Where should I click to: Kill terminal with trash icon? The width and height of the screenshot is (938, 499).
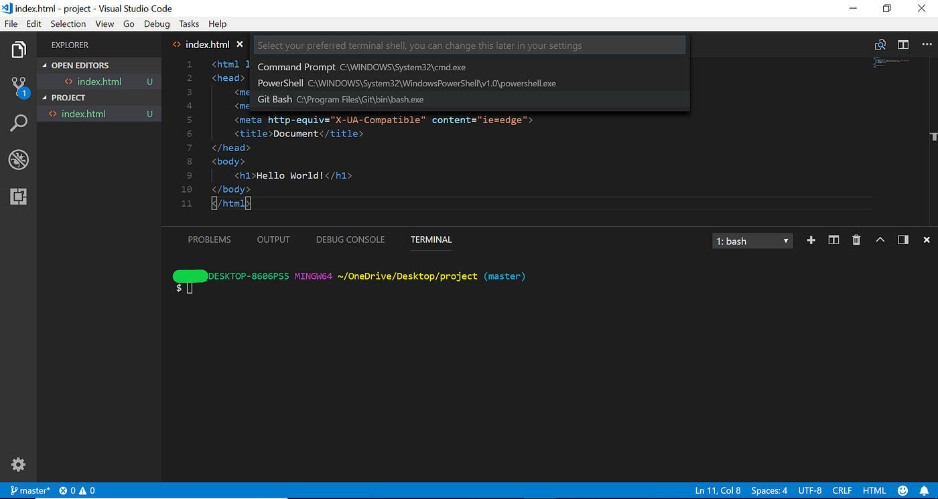(856, 240)
